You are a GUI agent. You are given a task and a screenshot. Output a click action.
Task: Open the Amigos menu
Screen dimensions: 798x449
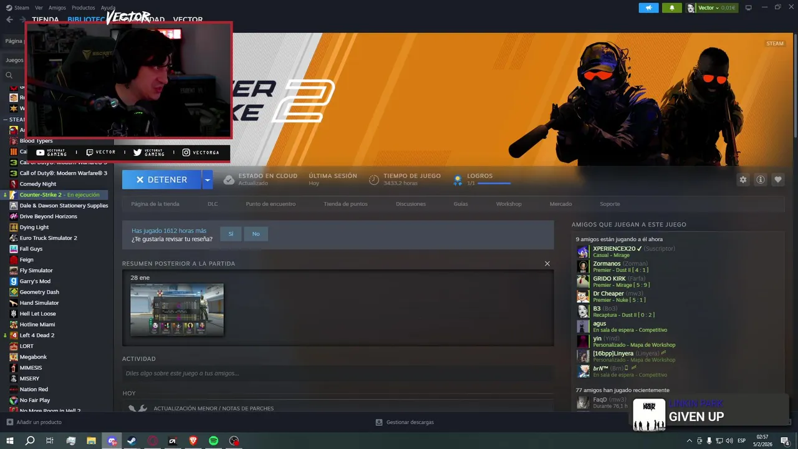(x=57, y=7)
